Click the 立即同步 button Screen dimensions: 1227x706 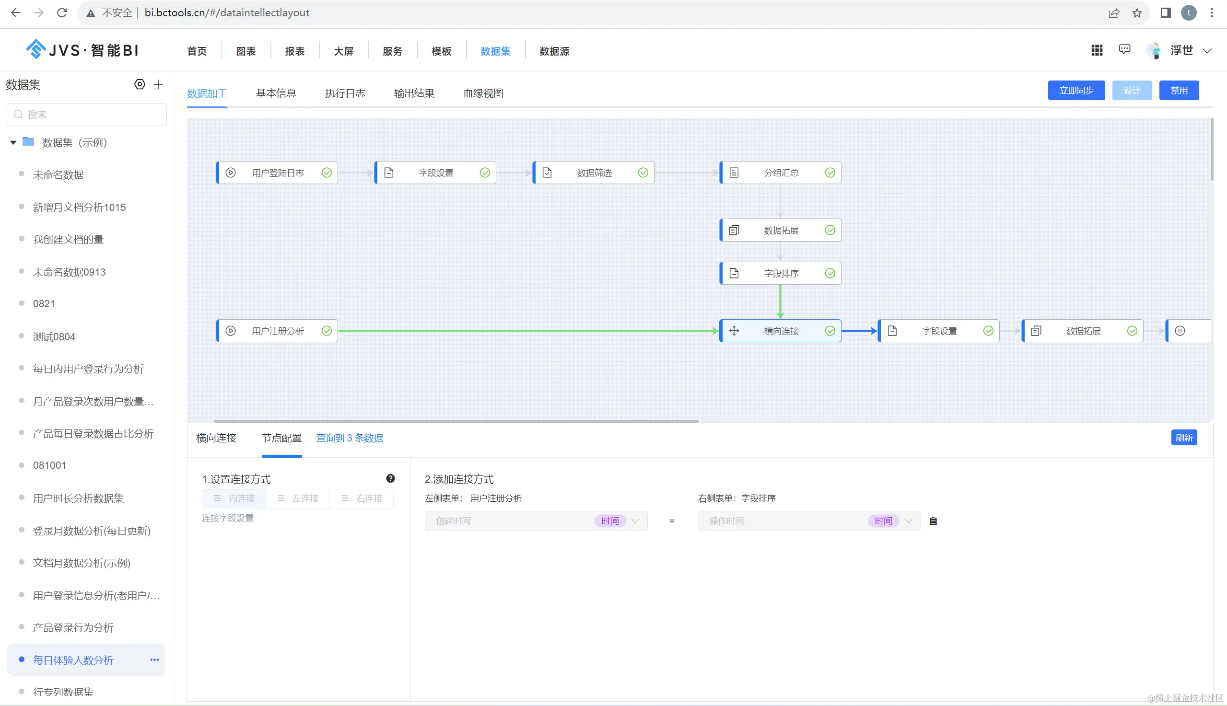pyautogui.click(x=1076, y=91)
